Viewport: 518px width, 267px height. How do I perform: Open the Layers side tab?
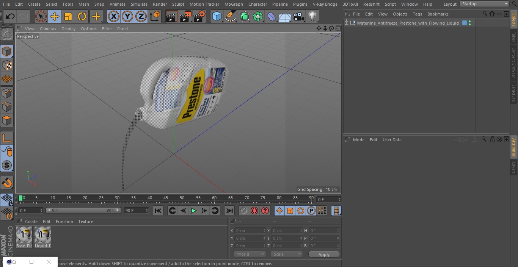(514, 168)
